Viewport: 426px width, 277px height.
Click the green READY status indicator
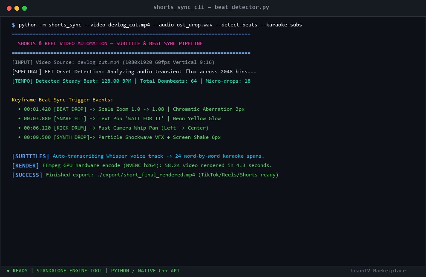click(17, 271)
